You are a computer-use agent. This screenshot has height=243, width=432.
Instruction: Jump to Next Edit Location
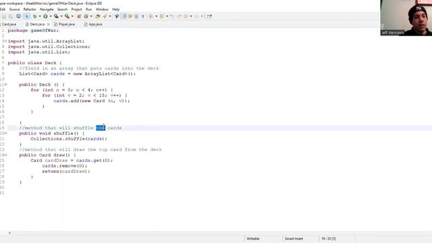[179, 16]
